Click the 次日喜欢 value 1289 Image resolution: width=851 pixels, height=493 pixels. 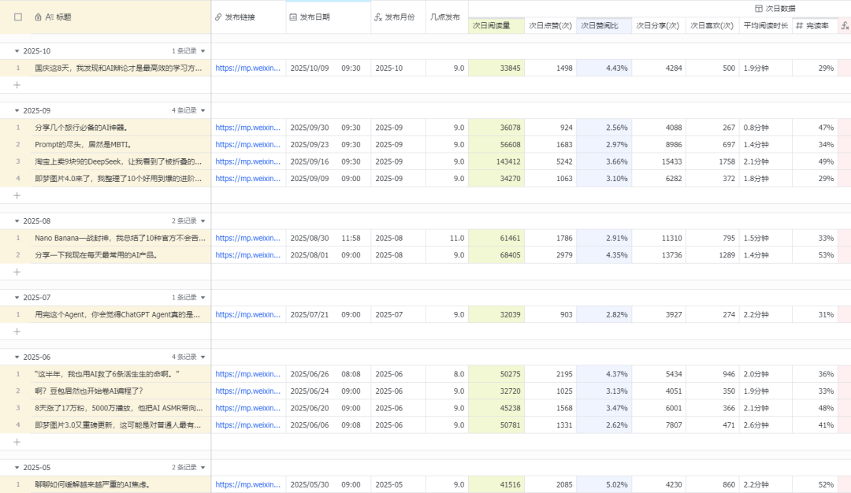(x=712, y=255)
